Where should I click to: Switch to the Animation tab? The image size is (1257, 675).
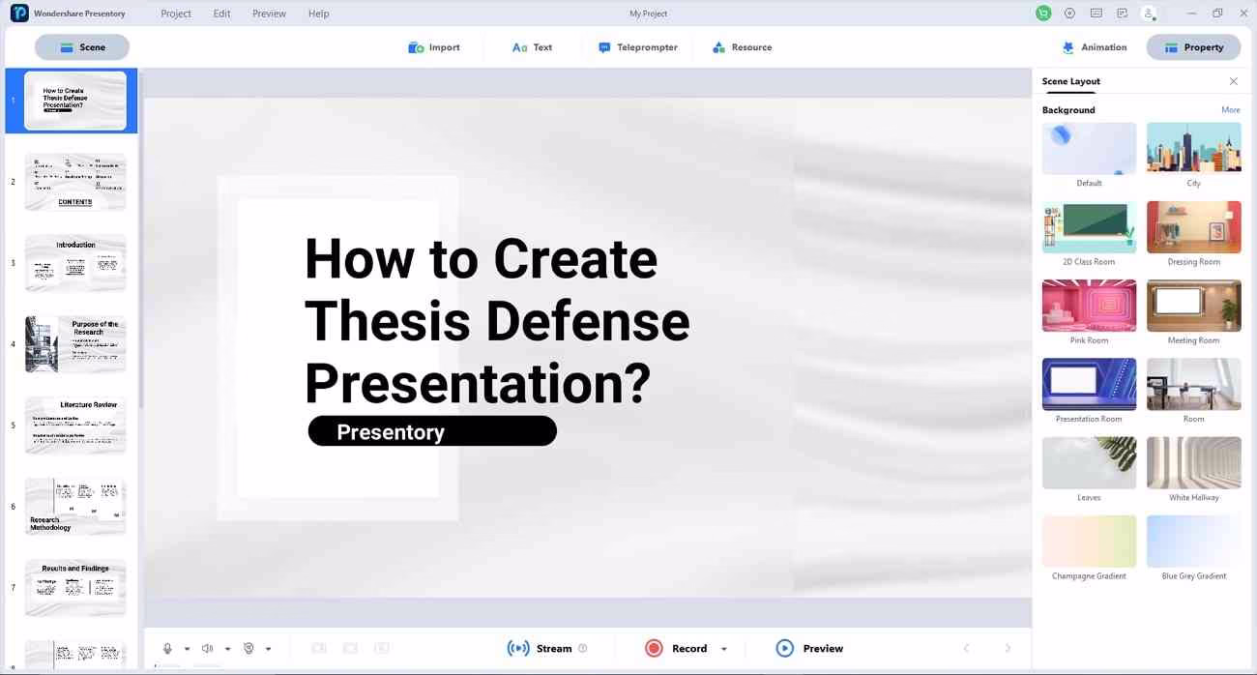pos(1094,47)
